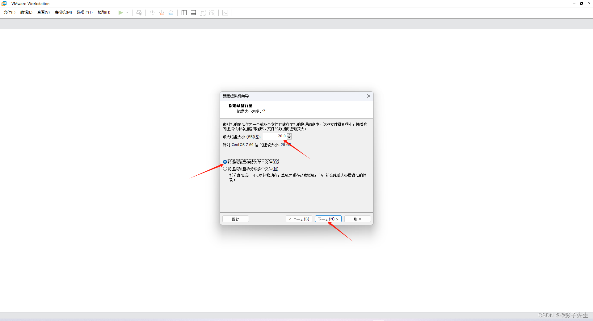The height and width of the screenshot is (321, 593).
Task: Click the 指定磁盘容量 heading text
Action: (240, 106)
